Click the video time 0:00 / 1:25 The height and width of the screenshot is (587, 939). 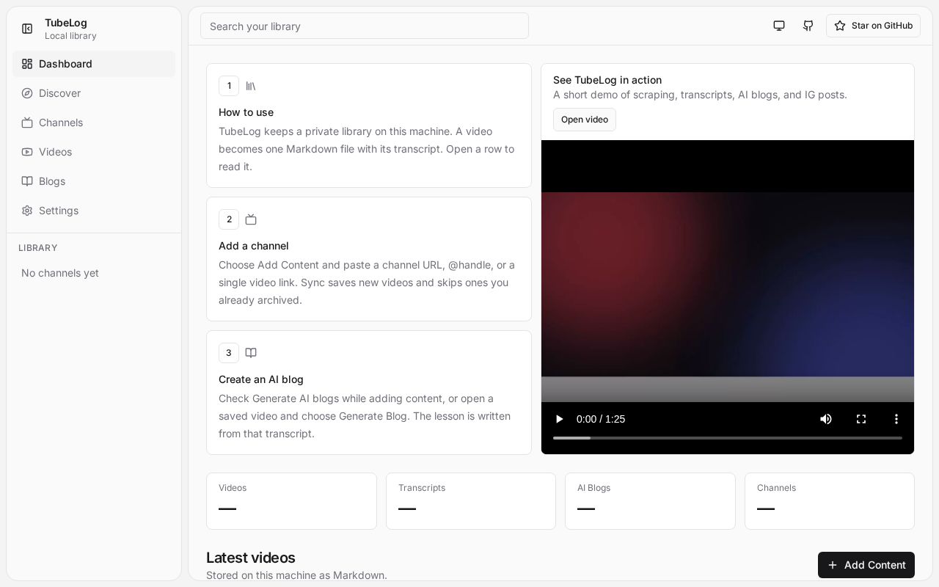(x=601, y=419)
